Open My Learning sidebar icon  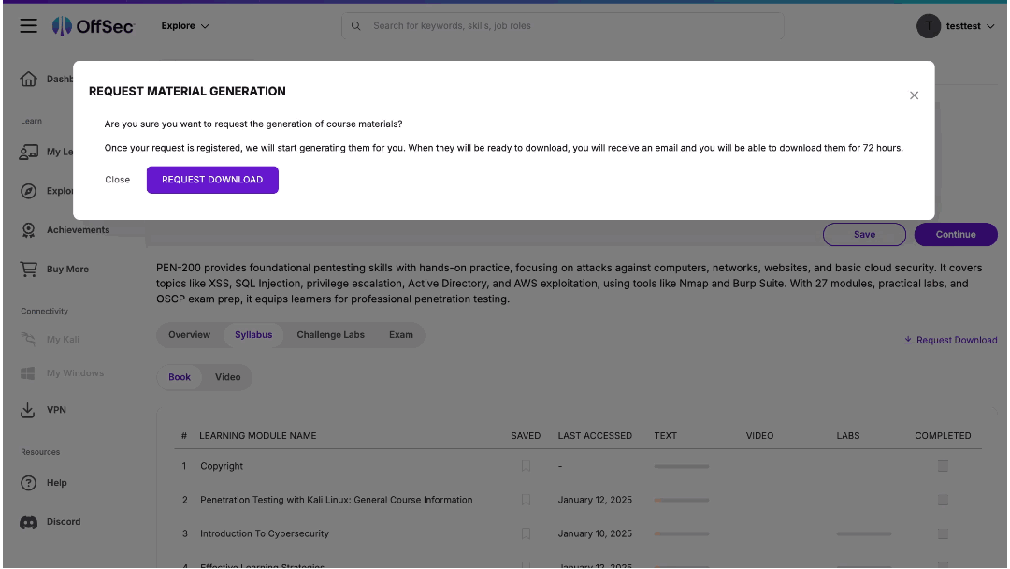[28, 153]
